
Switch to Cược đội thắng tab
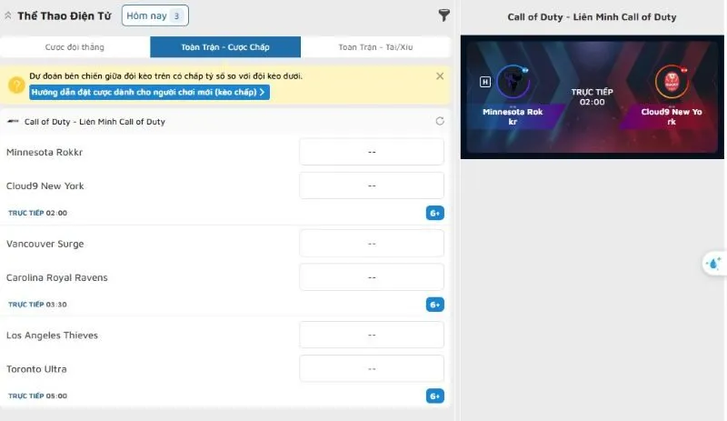pos(75,47)
